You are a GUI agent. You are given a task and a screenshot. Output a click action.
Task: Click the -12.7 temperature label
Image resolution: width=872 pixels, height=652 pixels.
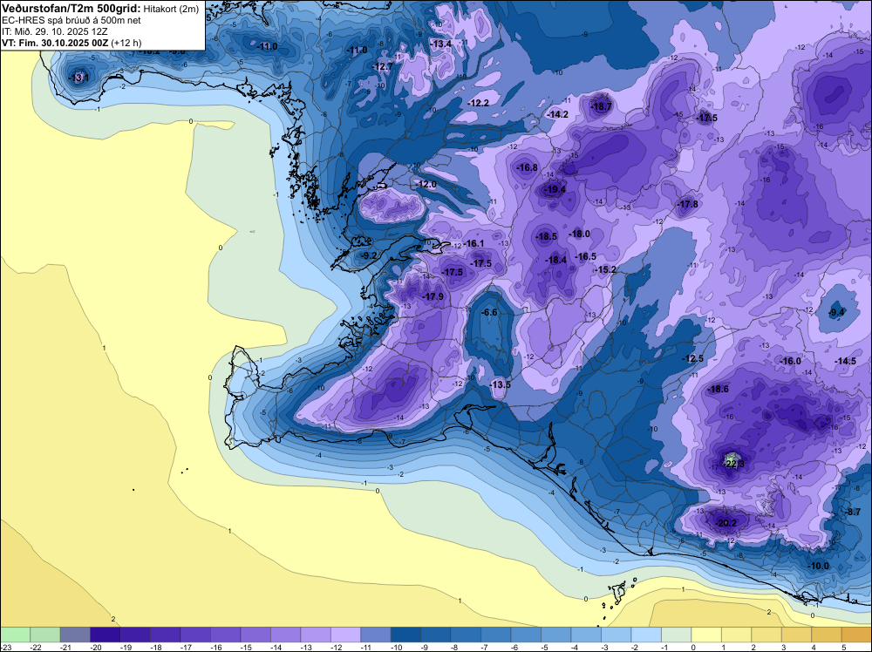pos(383,67)
